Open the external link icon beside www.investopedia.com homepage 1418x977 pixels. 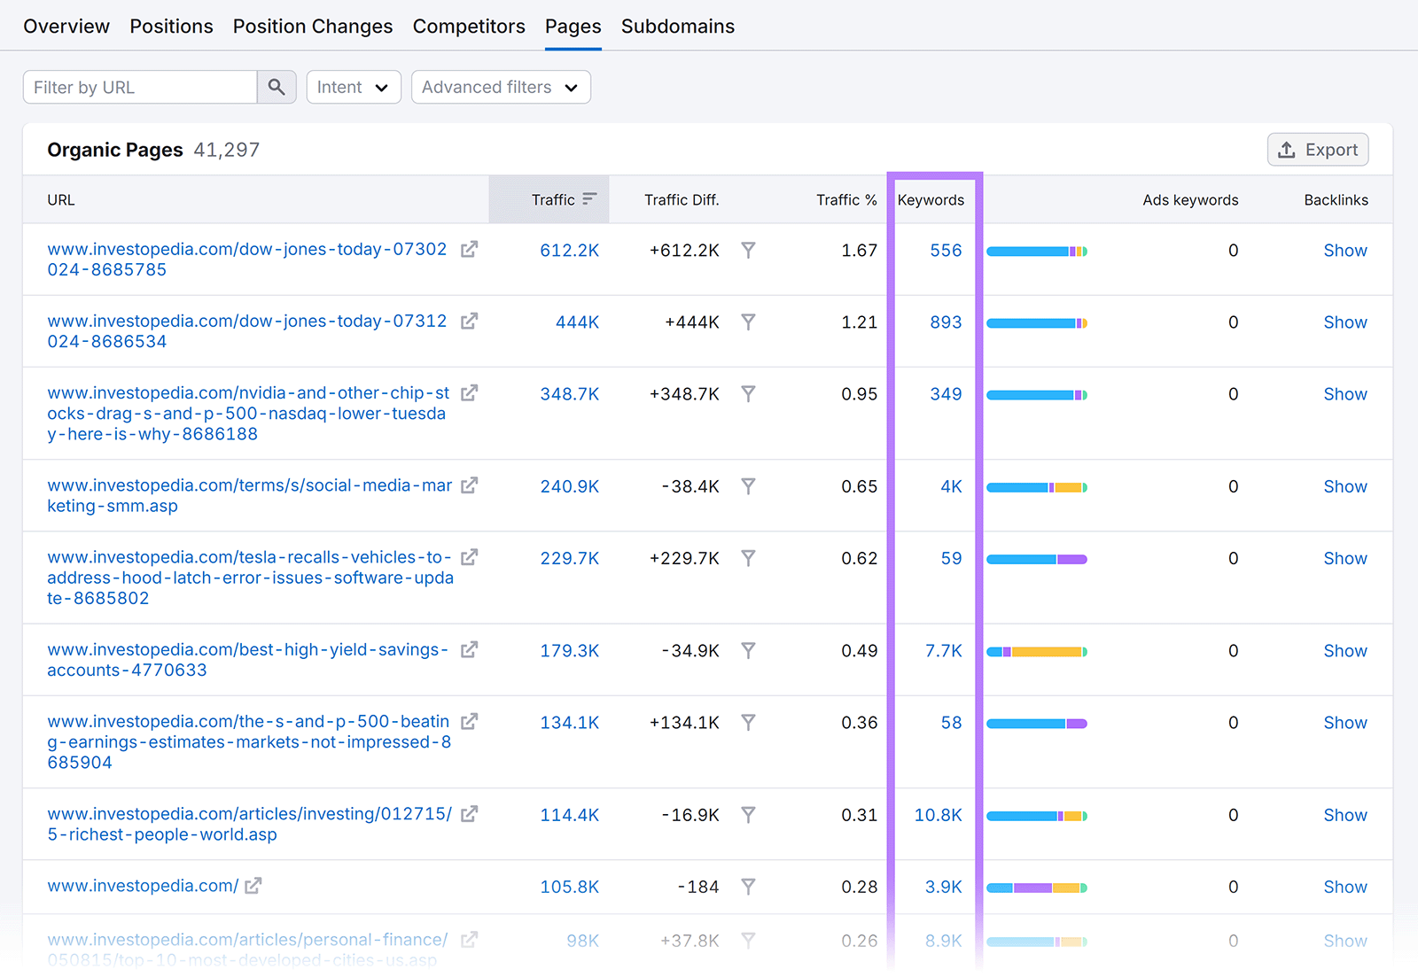point(254,886)
